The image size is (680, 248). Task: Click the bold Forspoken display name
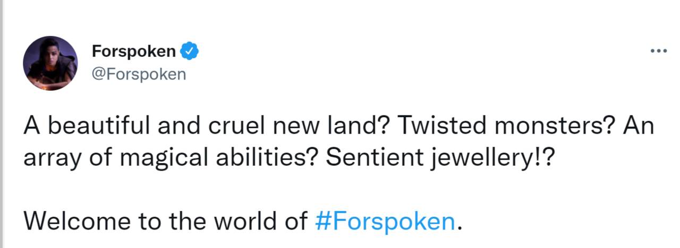tap(133, 51)
